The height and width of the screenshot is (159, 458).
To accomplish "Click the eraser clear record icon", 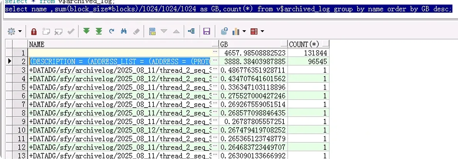I will pos(137,31).
